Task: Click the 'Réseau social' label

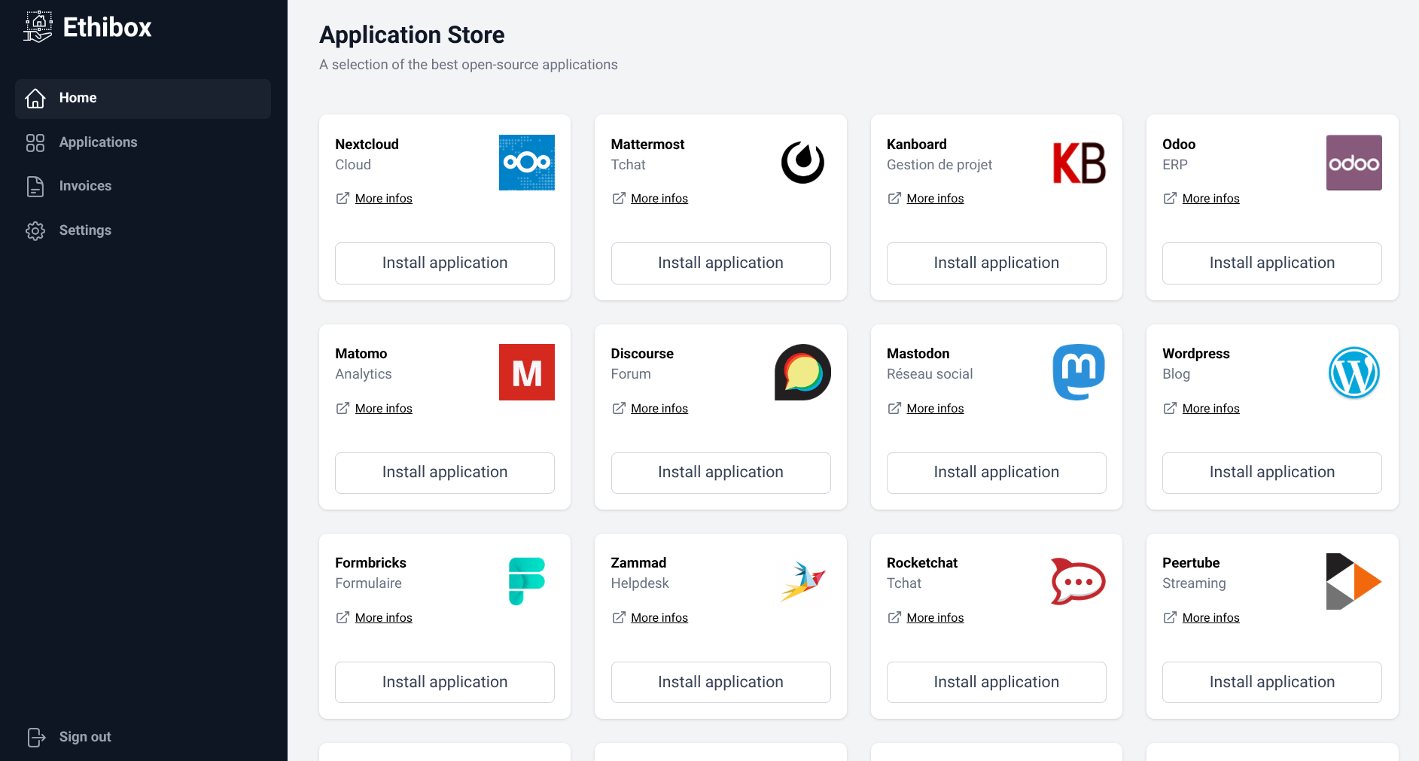Action: click(x=930, y=374)
